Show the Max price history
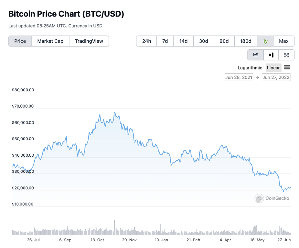Viewport: 299px width, 248px height. 284,41
